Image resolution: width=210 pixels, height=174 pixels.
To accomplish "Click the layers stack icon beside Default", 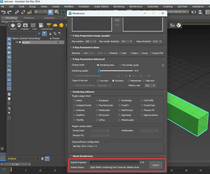I will (42, 158).
